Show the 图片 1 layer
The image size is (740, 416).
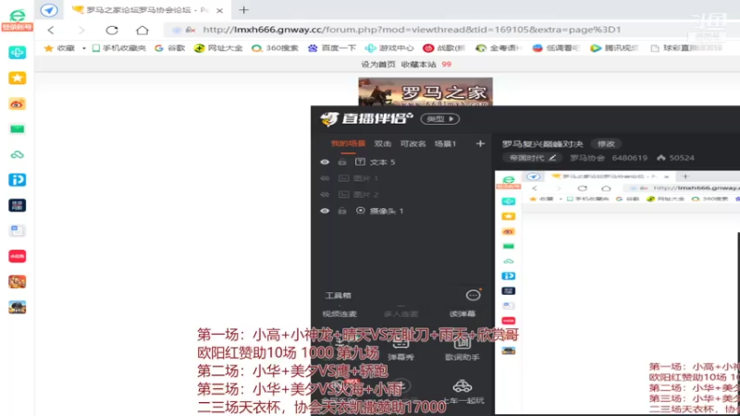(x=325, y=178)
